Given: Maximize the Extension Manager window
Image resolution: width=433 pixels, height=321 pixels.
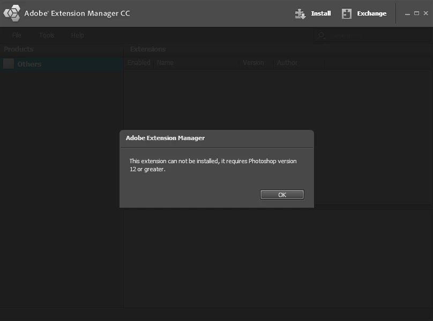Looking at the screenshot, I should click(x=417, y=13).
